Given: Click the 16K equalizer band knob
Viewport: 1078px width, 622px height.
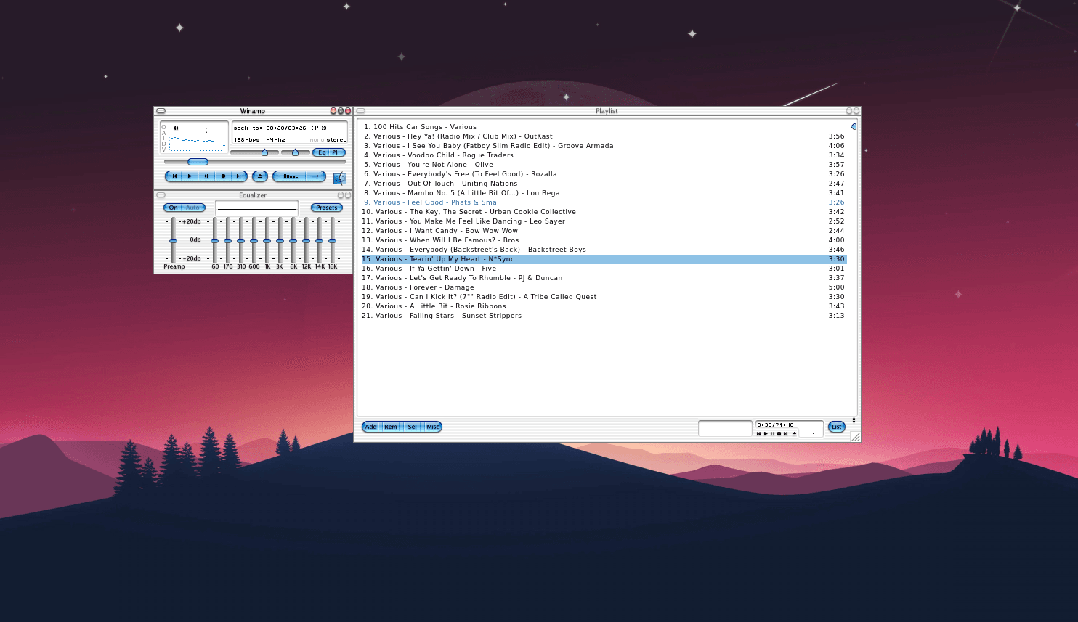Looking at the screenshot, I should (332, 240).
